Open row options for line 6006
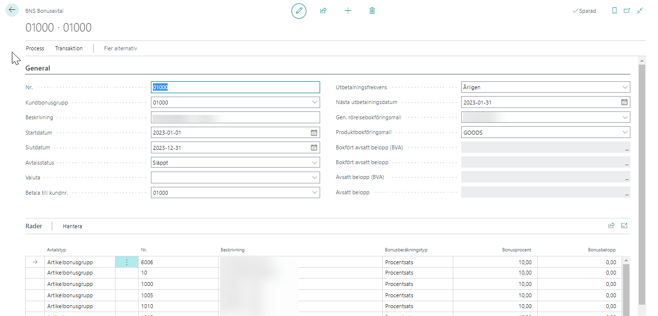Viewport: 658px width, 316px height. click(126, 262)
